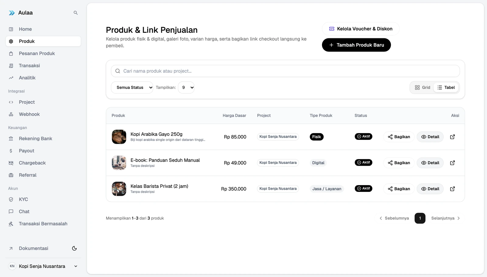Open Rekening Bank page
The height and width of the screenshot is (277, 487).
click(43, 139)
